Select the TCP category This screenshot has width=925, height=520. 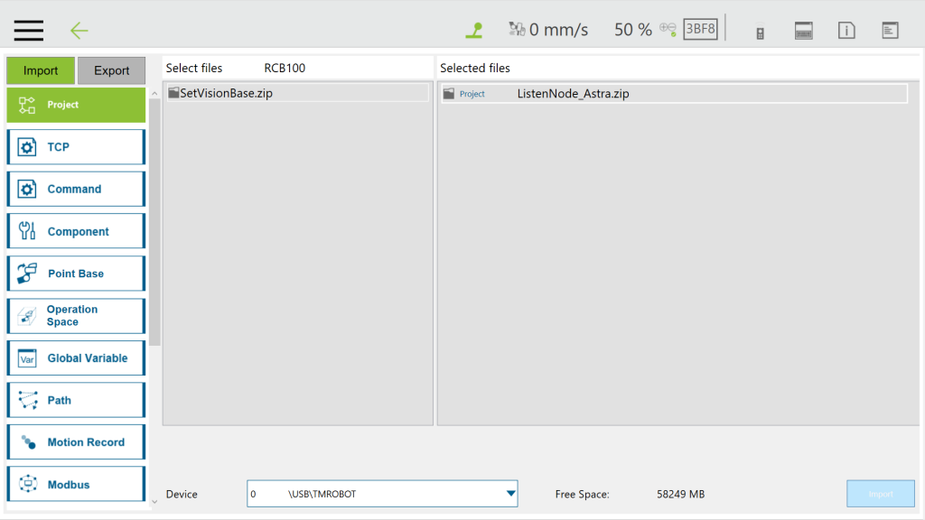tap(76, 147)
